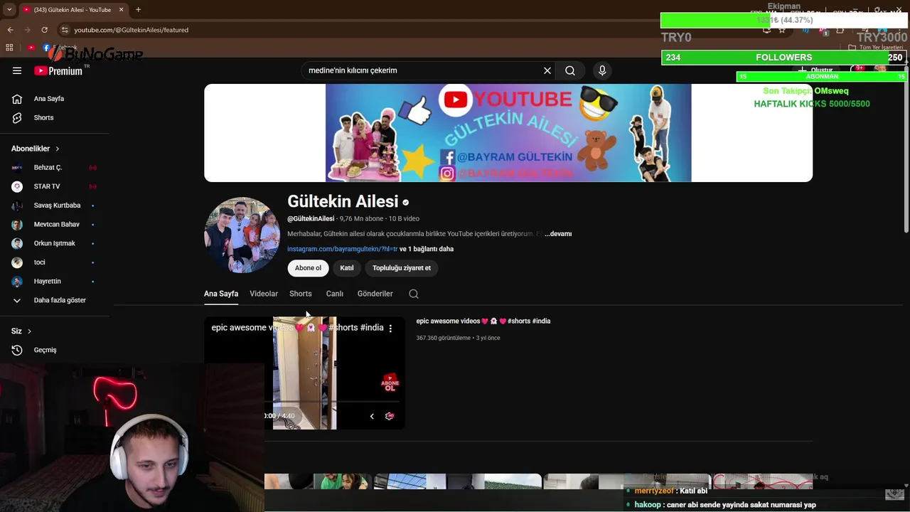Open Orkun Işıtmak channel
910x512 pixels.
[x=54, y=243]
